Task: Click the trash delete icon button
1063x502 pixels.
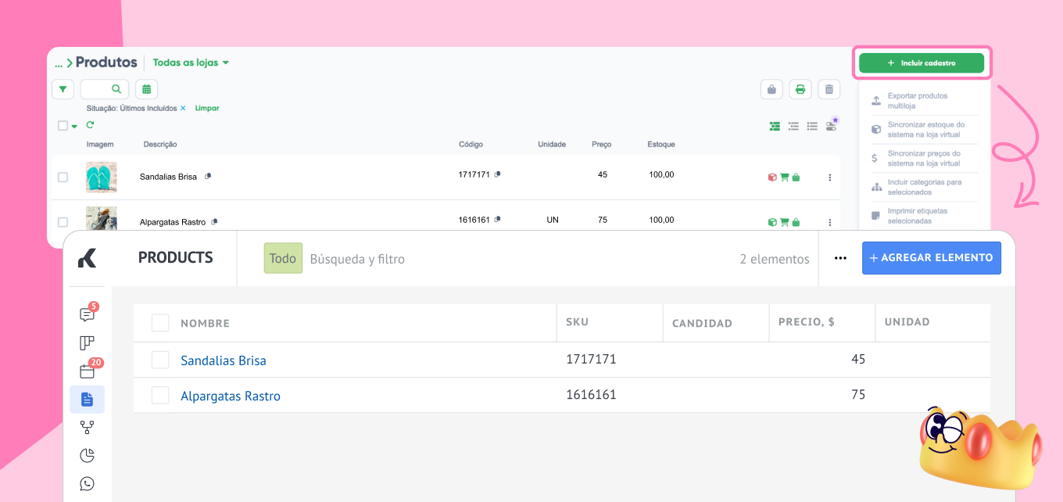Action: [829, 89]
